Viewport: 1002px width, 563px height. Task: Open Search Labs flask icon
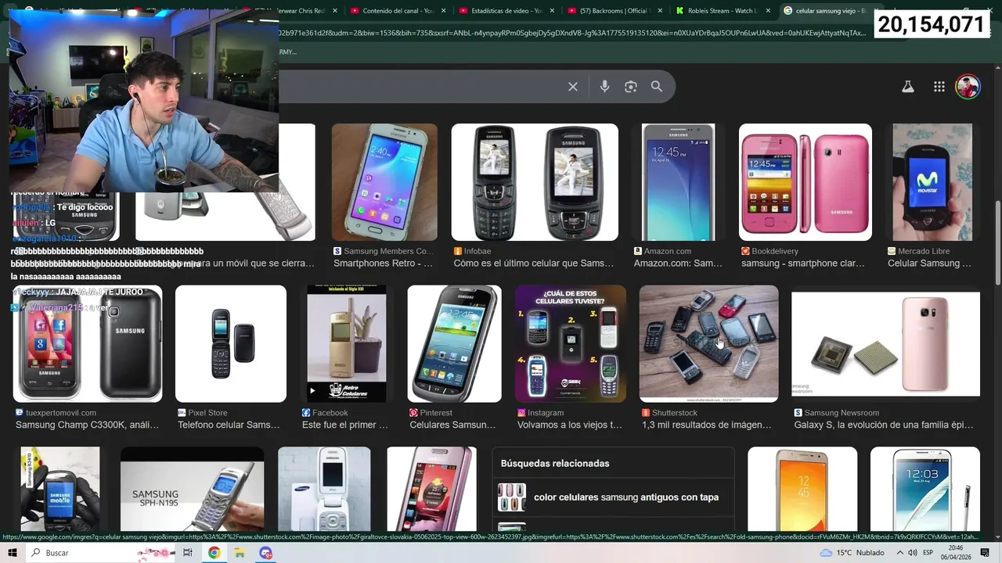(x=908, y=87)
